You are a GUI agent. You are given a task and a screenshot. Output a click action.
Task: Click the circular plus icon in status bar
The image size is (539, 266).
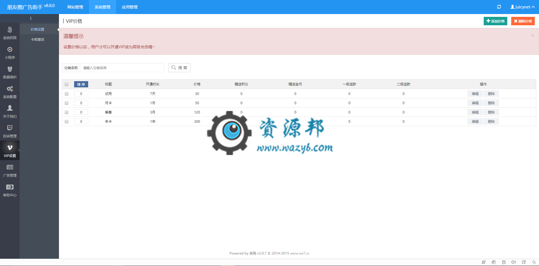pos(494,262)
